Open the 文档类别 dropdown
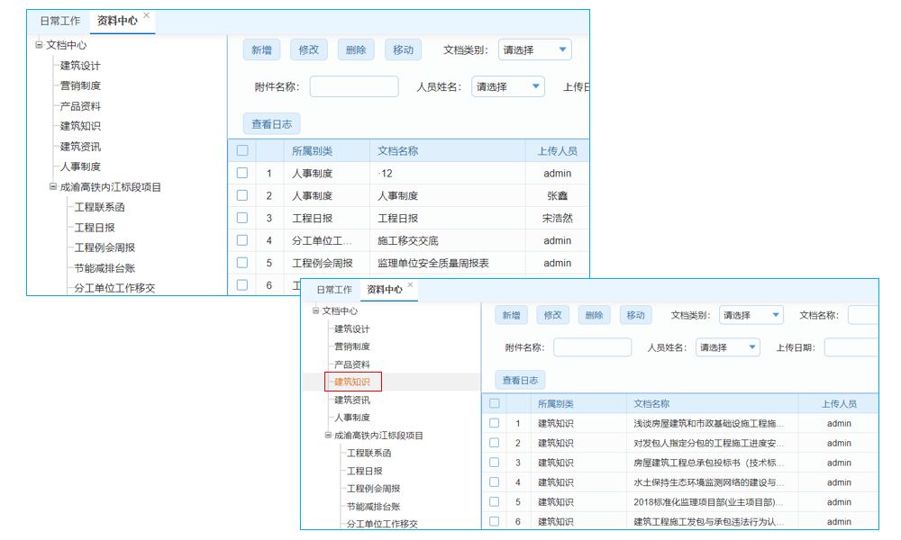This screenshot has height=540, width=901. (x=535, y=49)
